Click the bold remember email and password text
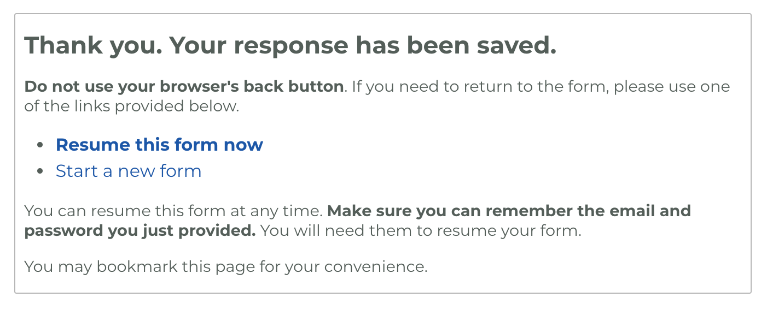The image size is (767, 309). point(358,221)
